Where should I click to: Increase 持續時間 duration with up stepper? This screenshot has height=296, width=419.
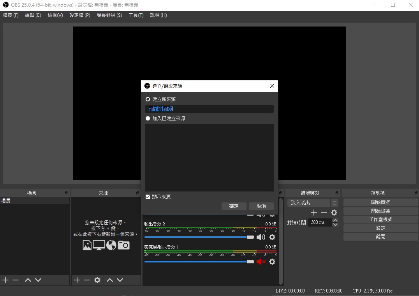(x=335, y=220)
